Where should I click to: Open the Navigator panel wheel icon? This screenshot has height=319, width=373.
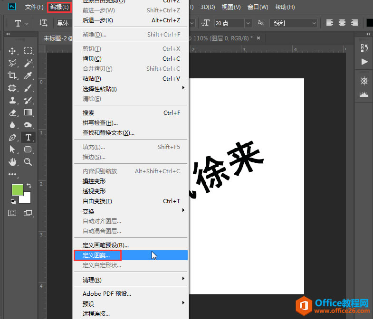pos(364,81)
